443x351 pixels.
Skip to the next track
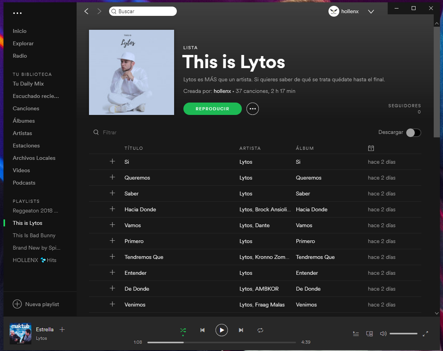(x=241, y=330)
